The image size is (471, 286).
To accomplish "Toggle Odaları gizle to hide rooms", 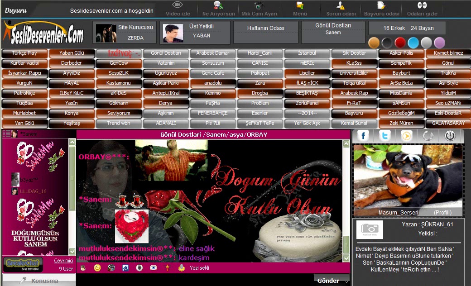I will pyautogui.click(x=422, y=9).
